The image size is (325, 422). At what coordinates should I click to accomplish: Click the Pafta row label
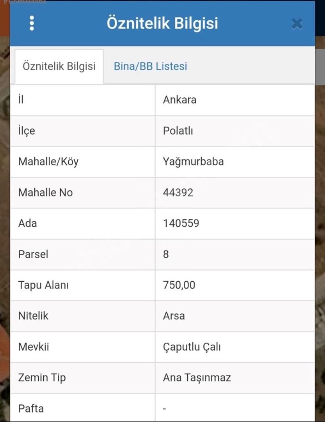click(31, 409)
